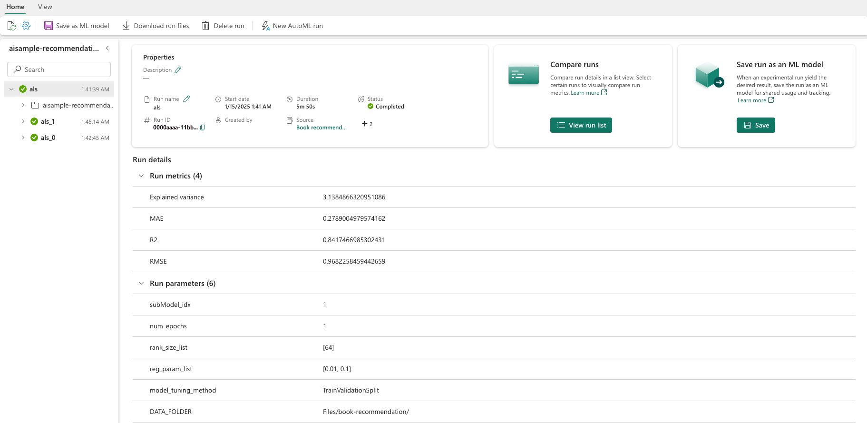Viewport: 867px width, 423px height.
Task: Collapse the Run parameters section
Action: (141, 284)
